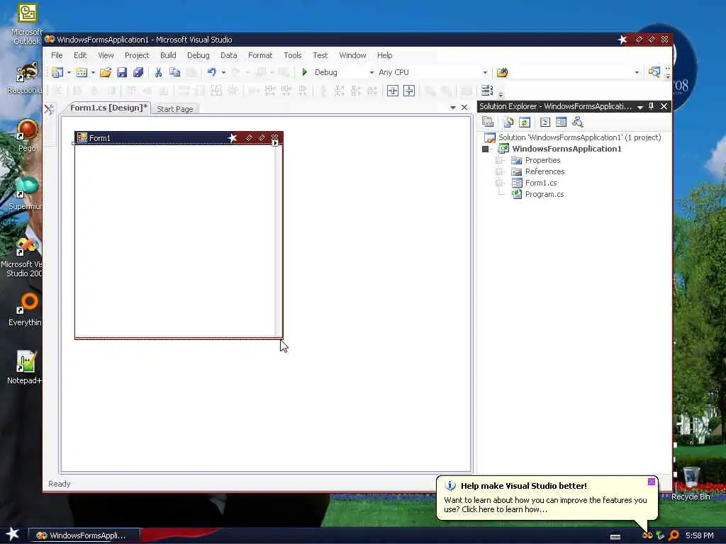The width and height of the screenshot is (726, 544).
Task: Refresh the Solution Explorer tree
Action: tap(525, 122)
